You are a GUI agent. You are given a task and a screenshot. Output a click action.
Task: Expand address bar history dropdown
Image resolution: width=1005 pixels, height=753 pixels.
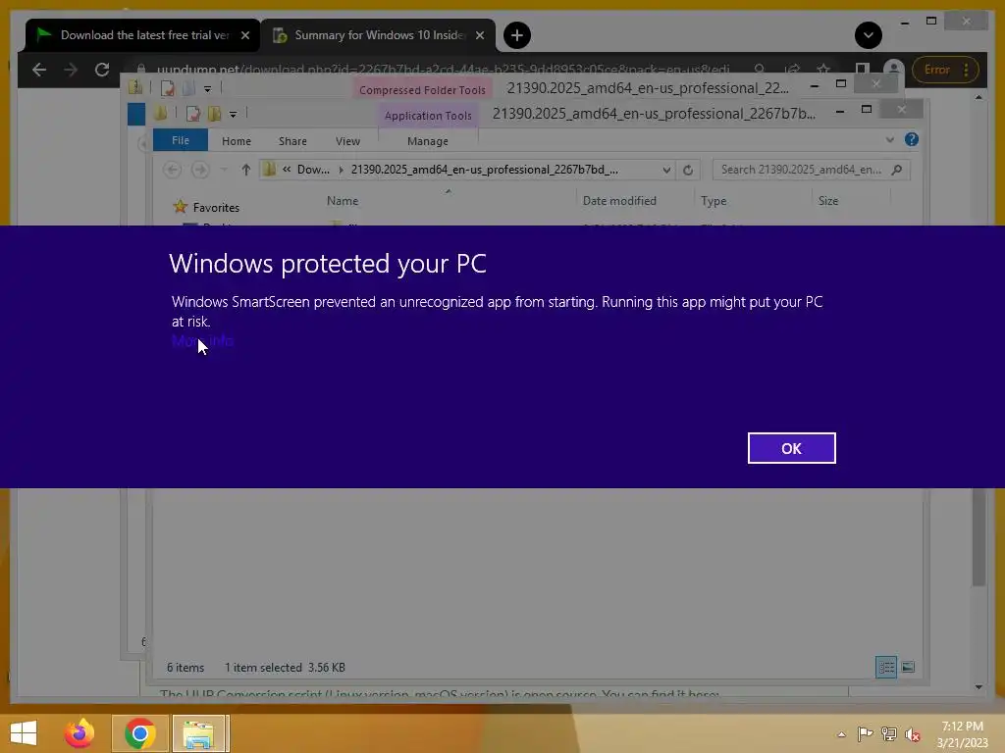[x=666, y=170]
